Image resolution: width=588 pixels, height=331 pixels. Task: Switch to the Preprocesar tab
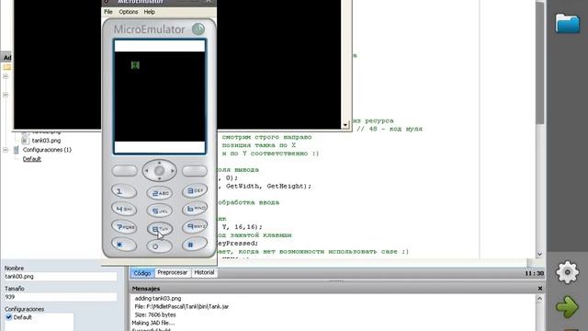pyautogui.click(x=172, y=272)
